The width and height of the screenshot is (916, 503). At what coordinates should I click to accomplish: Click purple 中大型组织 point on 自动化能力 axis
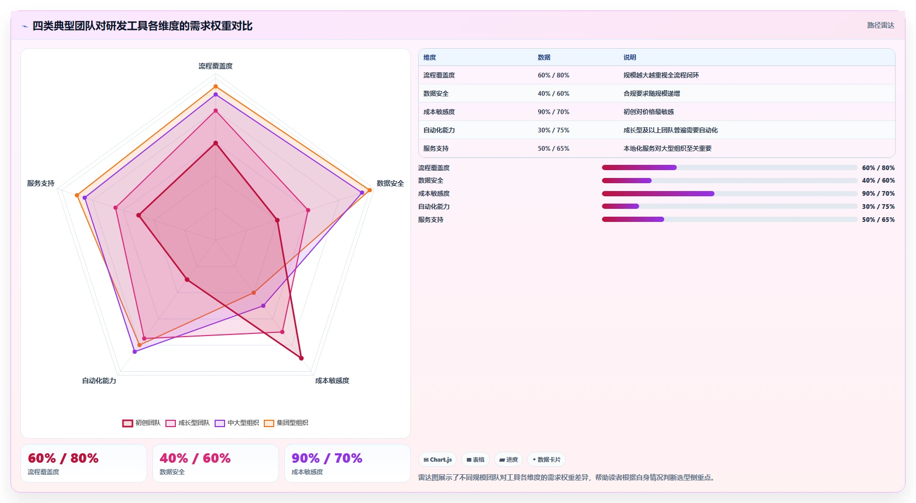pos(135,352)
